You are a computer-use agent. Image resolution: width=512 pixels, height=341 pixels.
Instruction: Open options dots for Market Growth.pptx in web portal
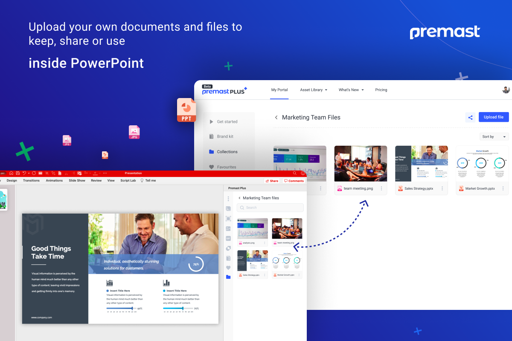pyautogui.click(x=503, y=188)
